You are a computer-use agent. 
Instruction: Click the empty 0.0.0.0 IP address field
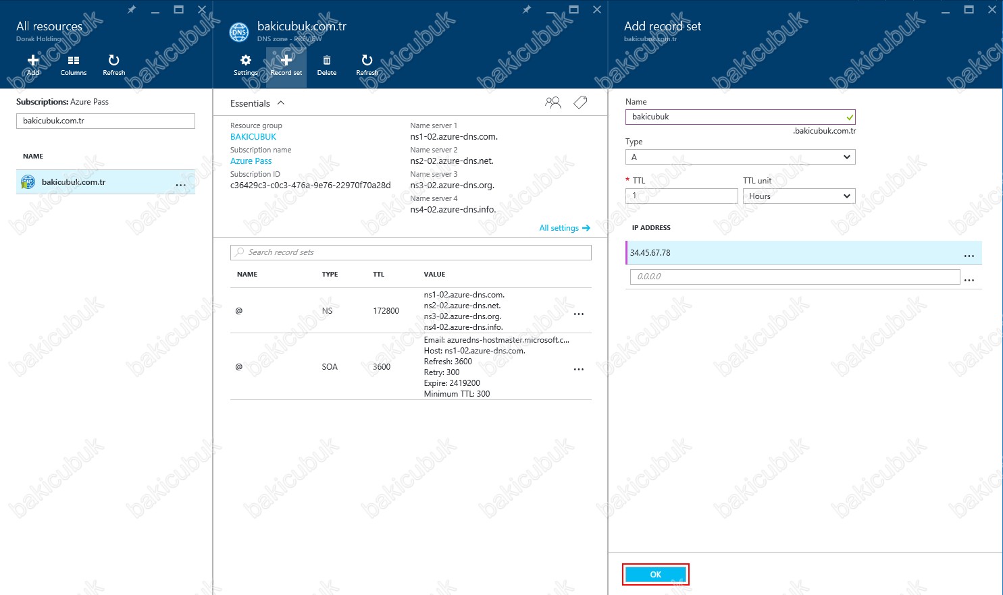(795, 277)
